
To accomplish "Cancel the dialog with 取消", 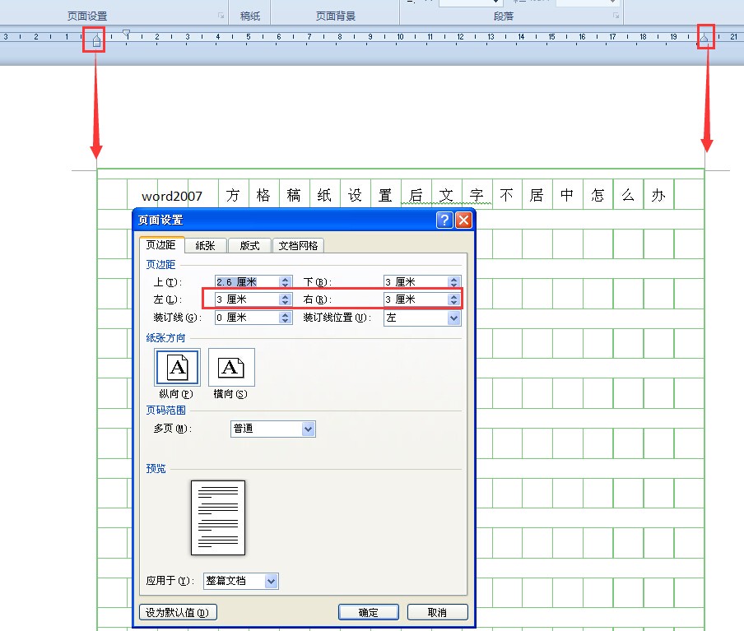I will pyautogui.click(x=437, y=613).
